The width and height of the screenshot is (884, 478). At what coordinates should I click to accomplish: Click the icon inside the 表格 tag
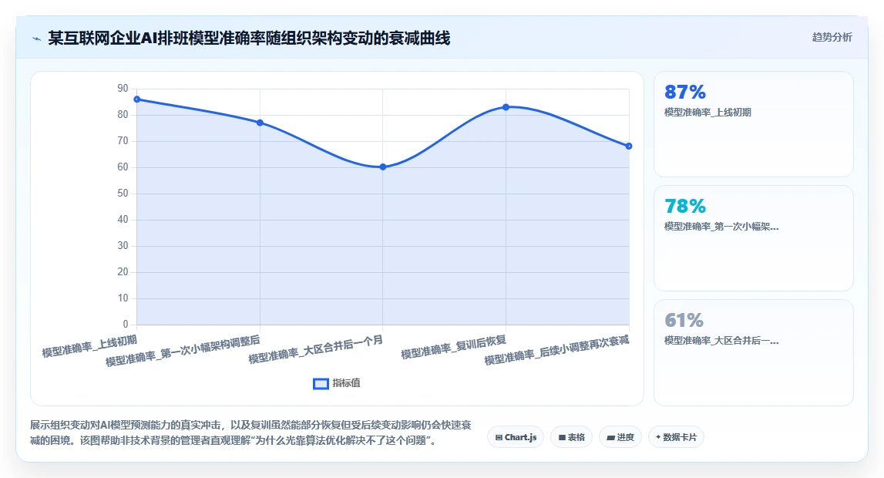(562, 437)
